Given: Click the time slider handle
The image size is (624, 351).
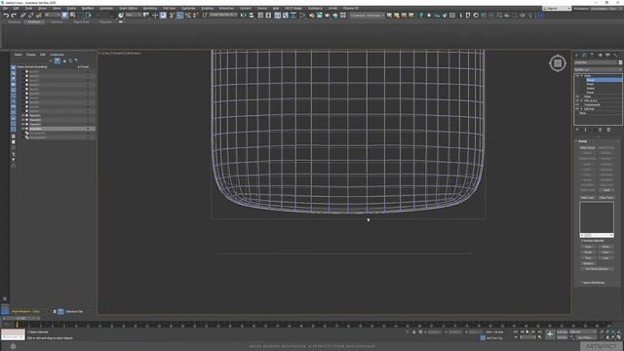Looking at the screenshot, I should 21,319.
